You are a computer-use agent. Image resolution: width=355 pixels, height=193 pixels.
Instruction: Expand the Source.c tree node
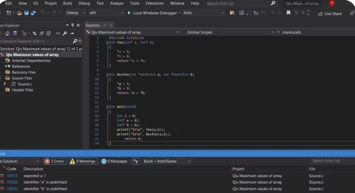[5, 84]
